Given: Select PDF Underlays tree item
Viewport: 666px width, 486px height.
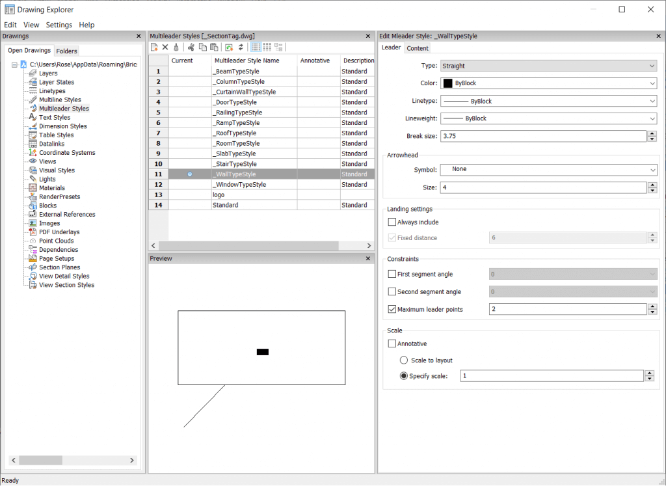Looking at the screenshot, I should (59, 232).
